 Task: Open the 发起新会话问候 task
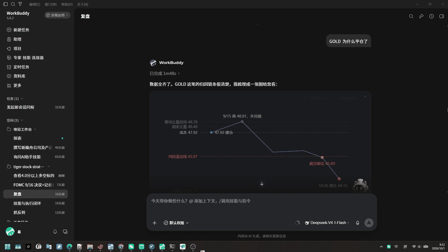pos(36,107)
